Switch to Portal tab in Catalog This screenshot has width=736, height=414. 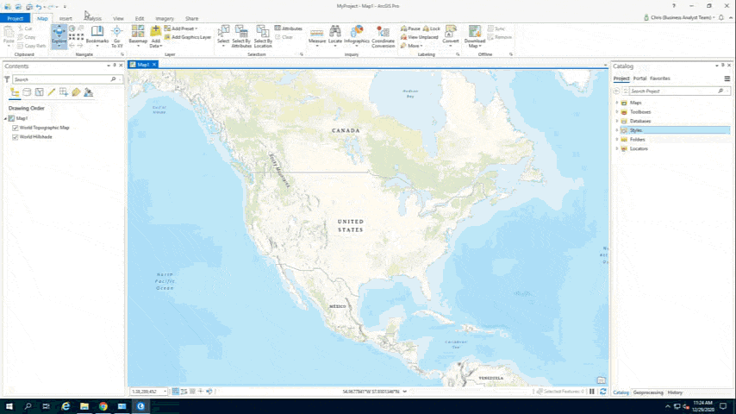pyautogui.click(x=639, y=78)
